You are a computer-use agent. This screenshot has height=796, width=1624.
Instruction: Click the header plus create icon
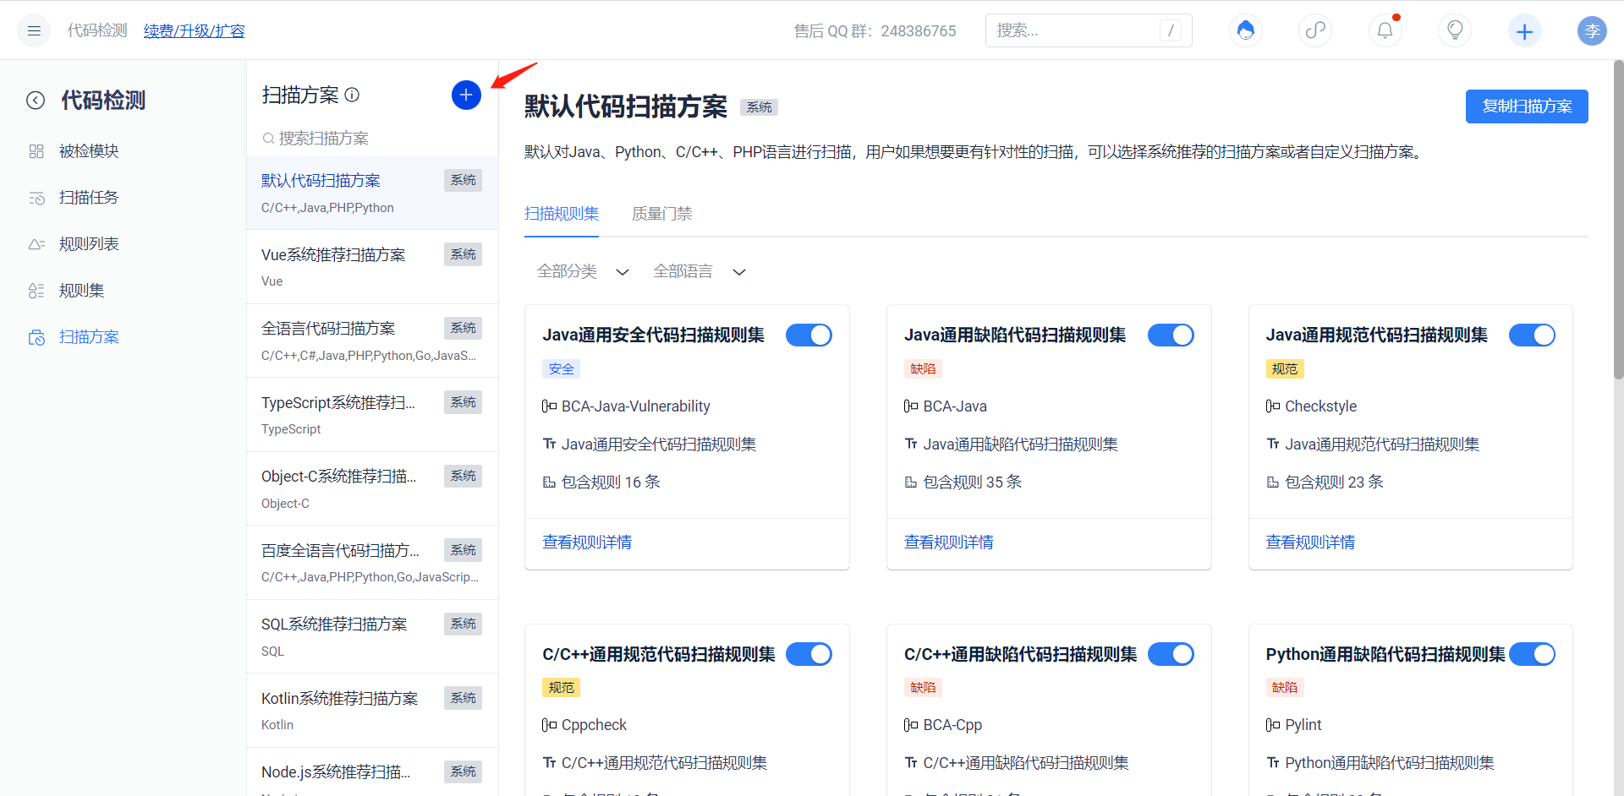pyautogui.click(x=1524, y=31)
